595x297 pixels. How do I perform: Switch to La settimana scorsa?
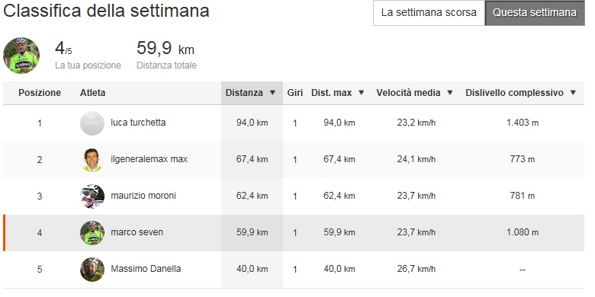[x=429, y=13]
